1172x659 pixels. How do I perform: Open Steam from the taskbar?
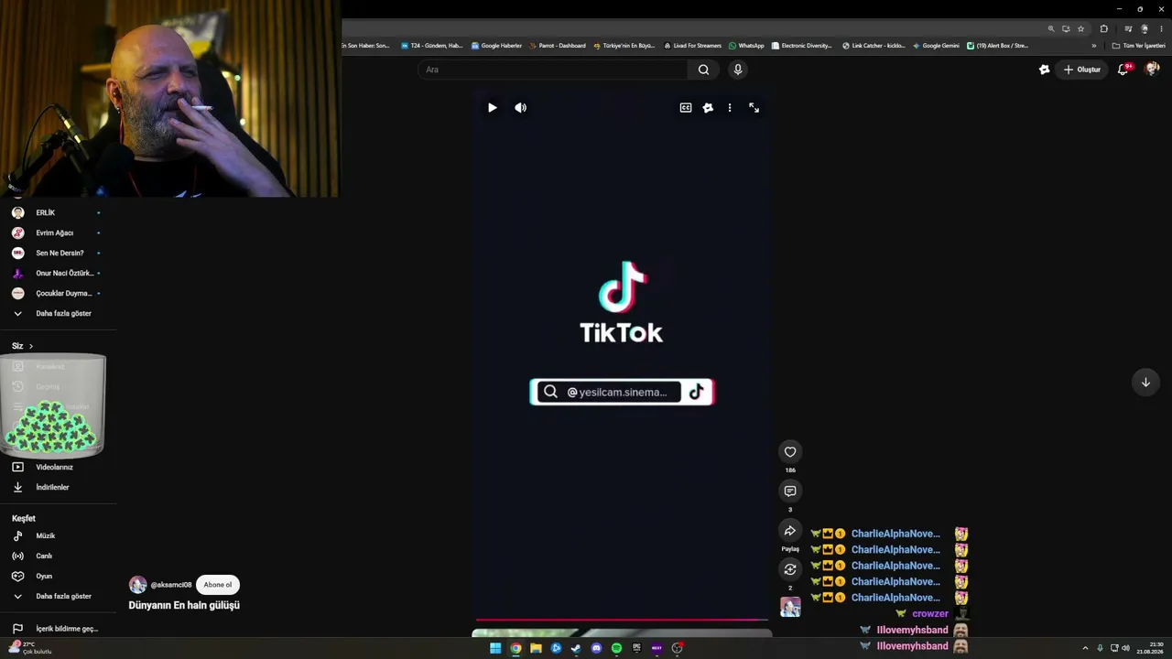click(x=576, y=648)
